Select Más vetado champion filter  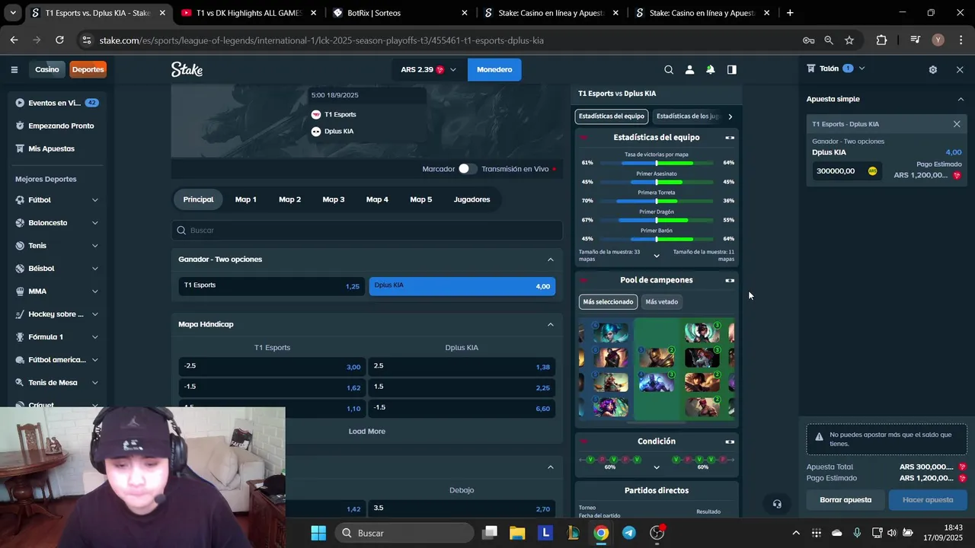point(661,302)
